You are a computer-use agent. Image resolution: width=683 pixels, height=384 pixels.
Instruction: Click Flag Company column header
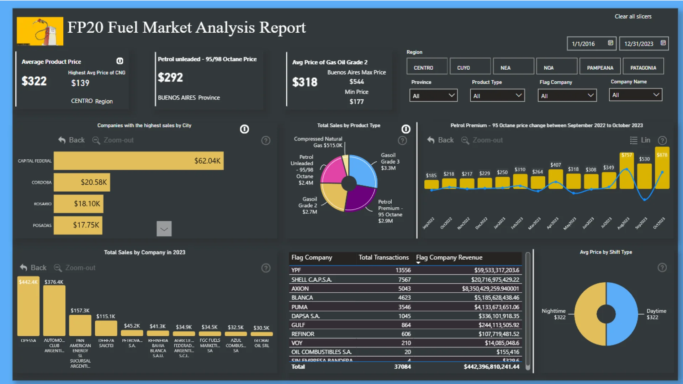(312, 257)
